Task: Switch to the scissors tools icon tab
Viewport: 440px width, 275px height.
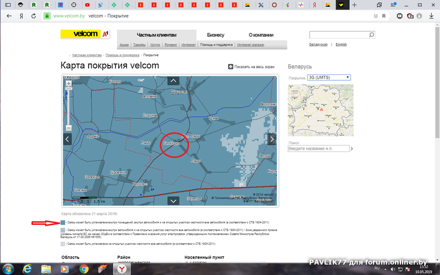Action: 261,5
